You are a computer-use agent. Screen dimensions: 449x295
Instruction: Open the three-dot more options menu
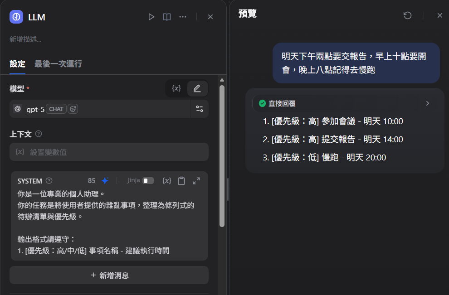[x=183, y=17]
